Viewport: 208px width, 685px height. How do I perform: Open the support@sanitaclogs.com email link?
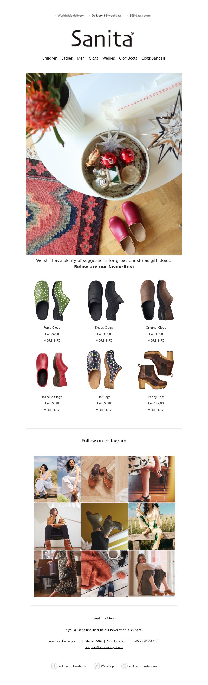(104, 647)
